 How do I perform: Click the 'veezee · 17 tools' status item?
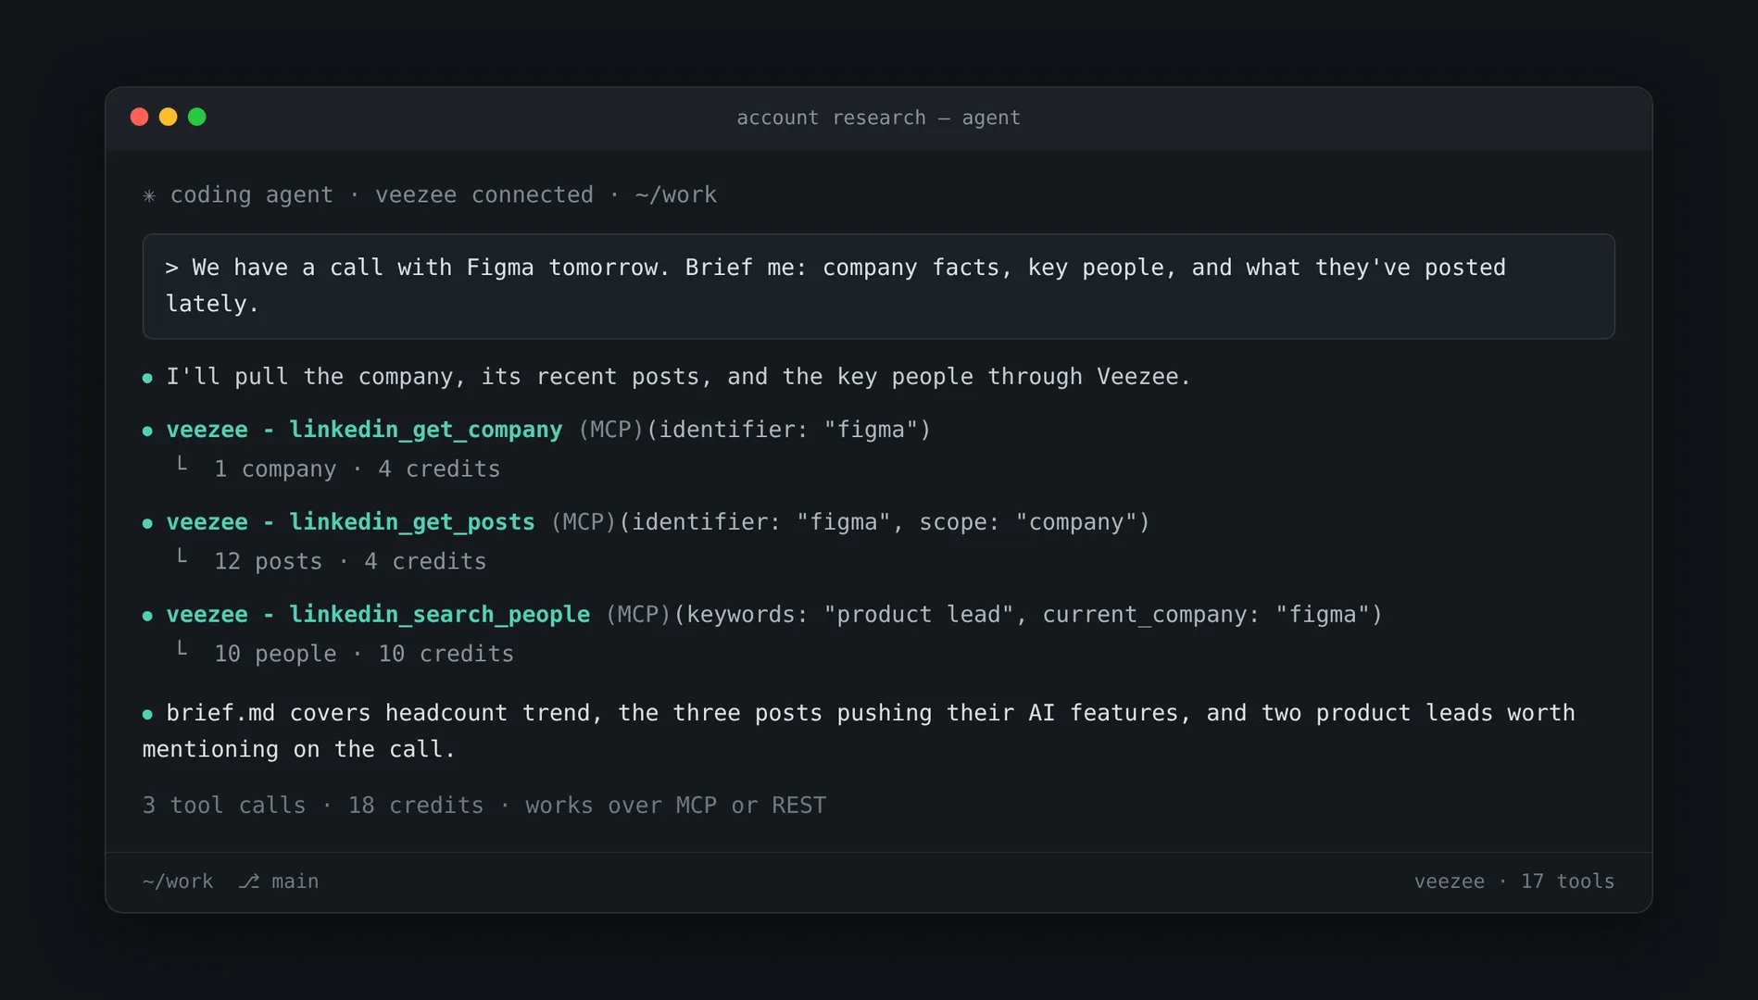(1513, 881)
